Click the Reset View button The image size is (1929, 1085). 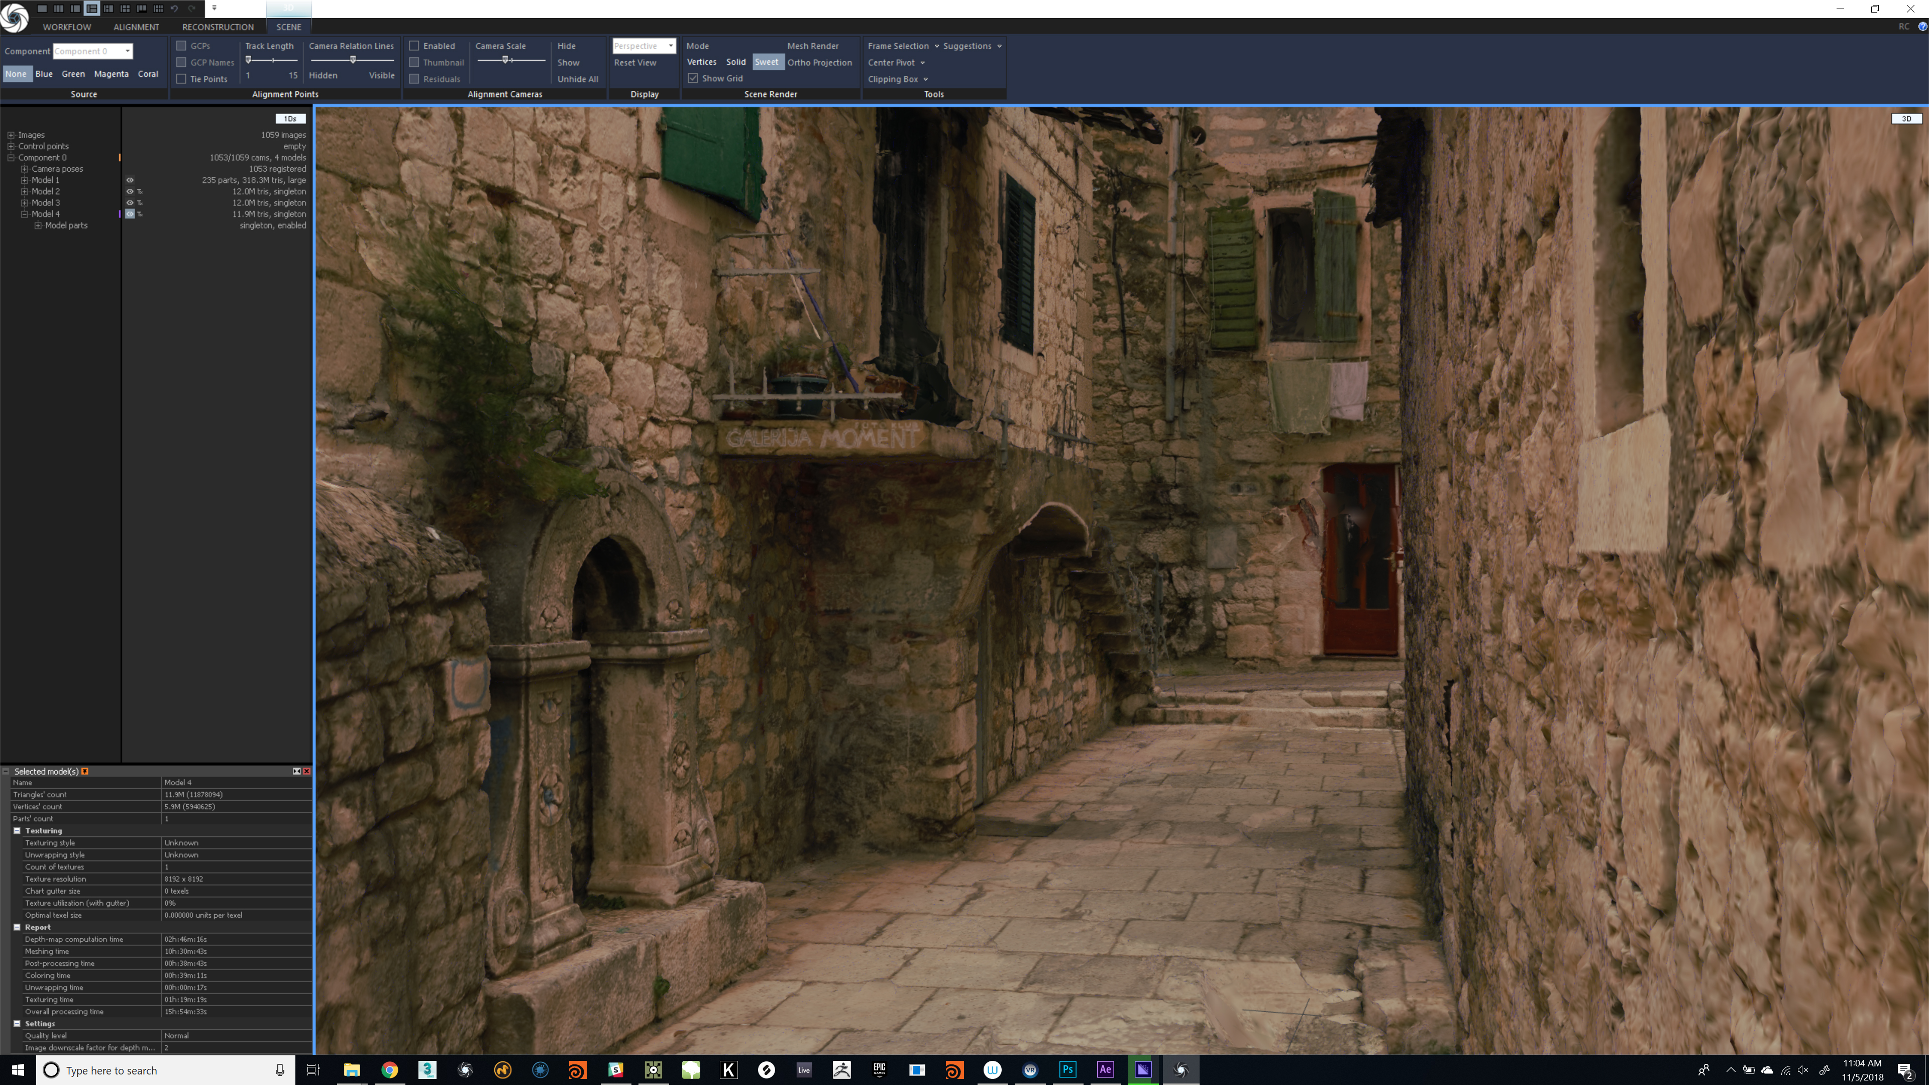[x=635, y=62]
